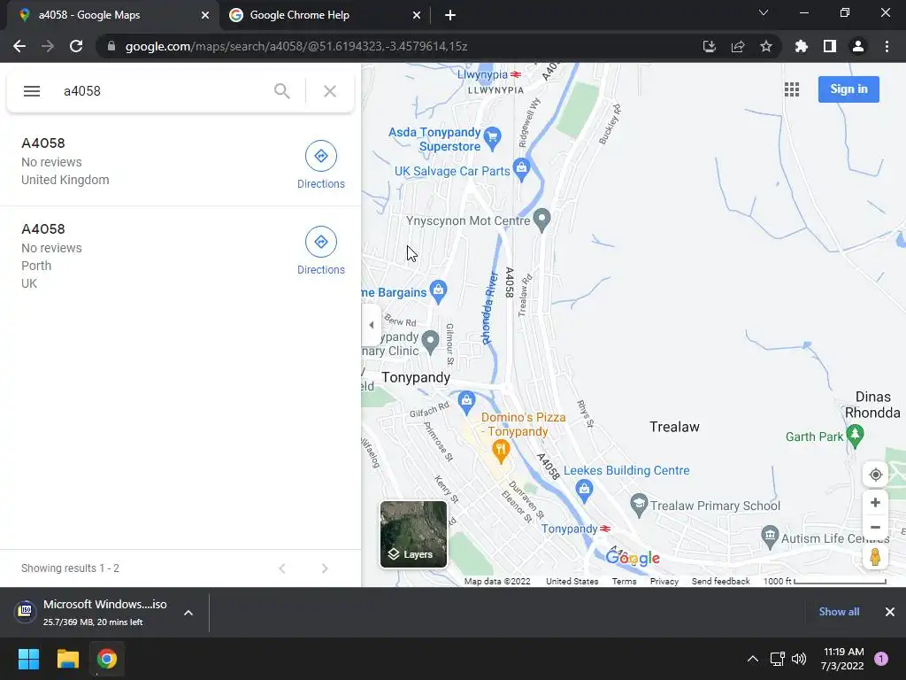Open the Terms link
This screenshot has width=906, height=680.
pos(624,581)
